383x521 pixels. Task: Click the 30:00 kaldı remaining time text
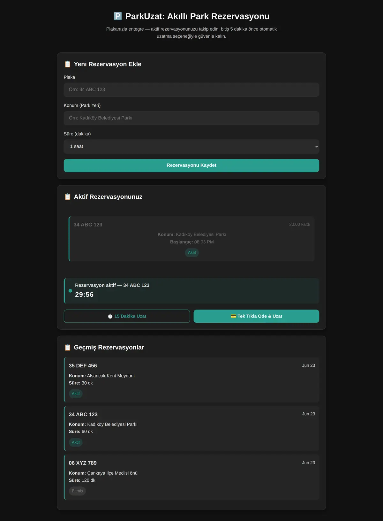pos(299,225)
